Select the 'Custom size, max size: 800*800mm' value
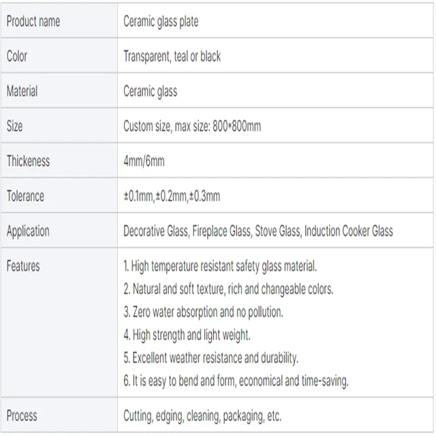Viewport: 436px width, 436px height. click(192, 126)
